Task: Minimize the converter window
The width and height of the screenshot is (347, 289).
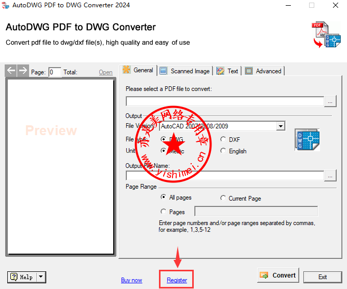Action: (288, 5)
